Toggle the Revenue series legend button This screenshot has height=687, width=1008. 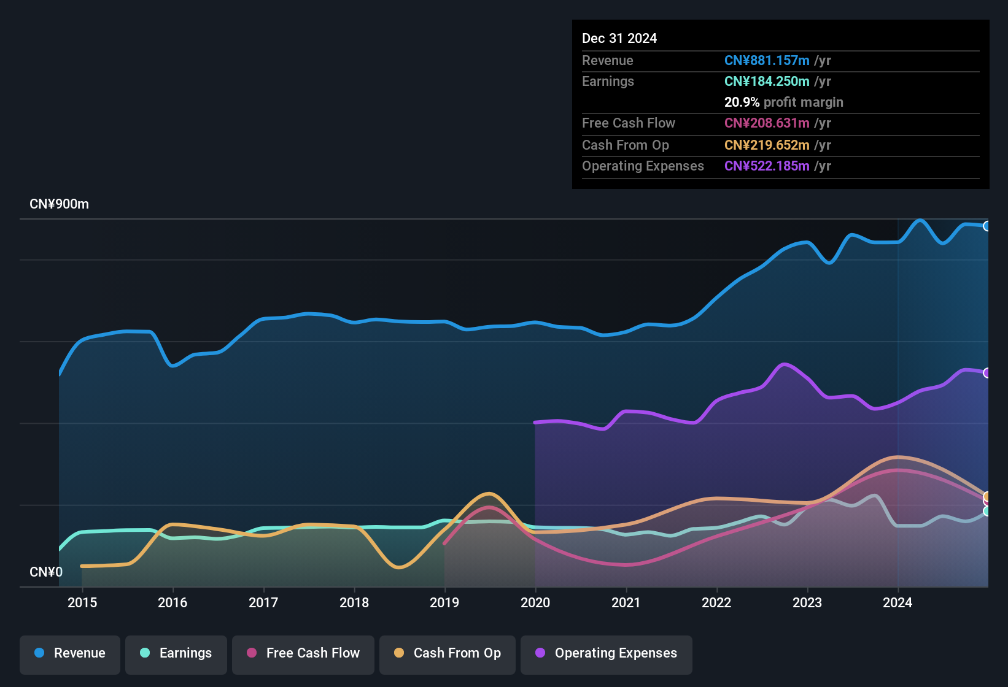70,653
